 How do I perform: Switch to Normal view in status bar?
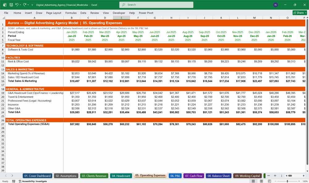pyautogui.click(x=253, y=181)
